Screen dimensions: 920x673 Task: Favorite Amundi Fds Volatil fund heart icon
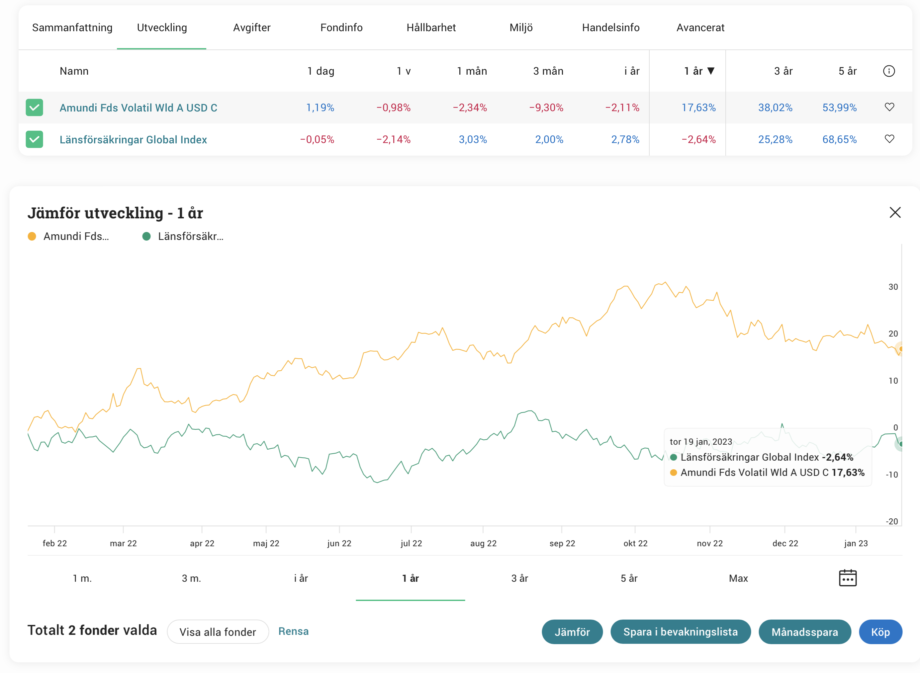coord(889,107)
